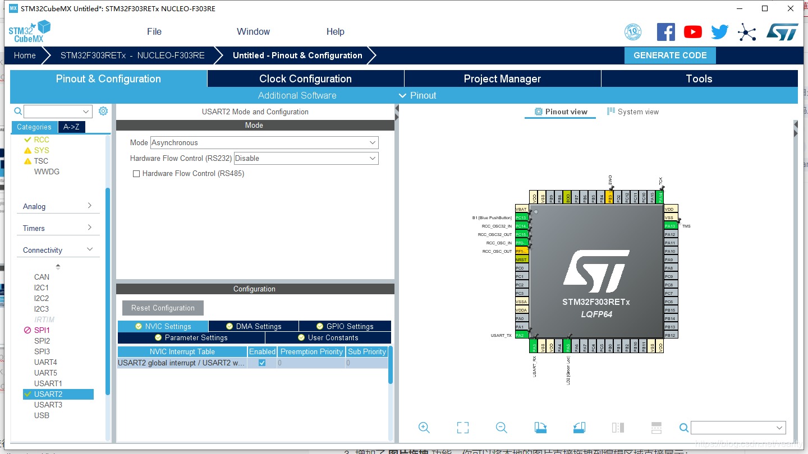Open the File menu
Screen dimensions: 808x454
[154, 31]
